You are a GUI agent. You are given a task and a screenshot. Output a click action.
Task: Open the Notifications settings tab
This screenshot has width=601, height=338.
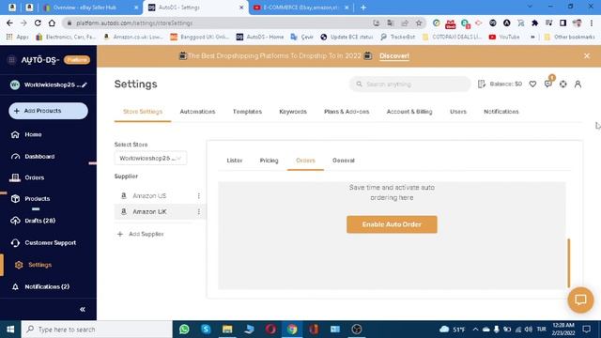tap(501, 112)
